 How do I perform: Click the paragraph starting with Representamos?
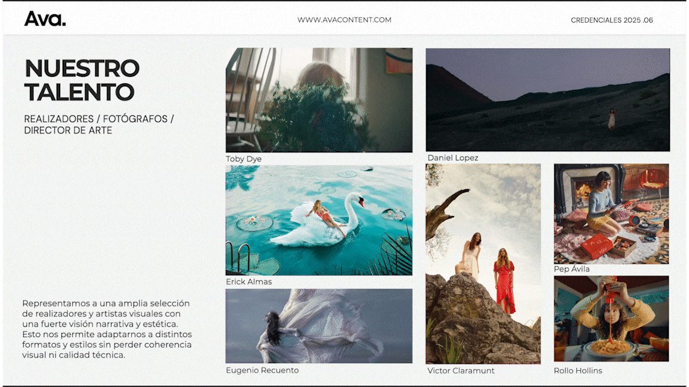[x=107, y=329]
